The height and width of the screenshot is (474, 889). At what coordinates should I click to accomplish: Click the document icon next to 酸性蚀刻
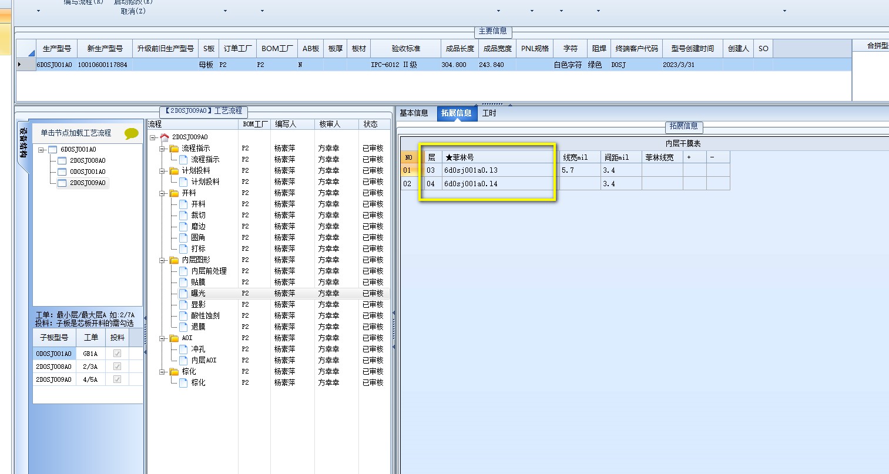[x=183, y=315]
